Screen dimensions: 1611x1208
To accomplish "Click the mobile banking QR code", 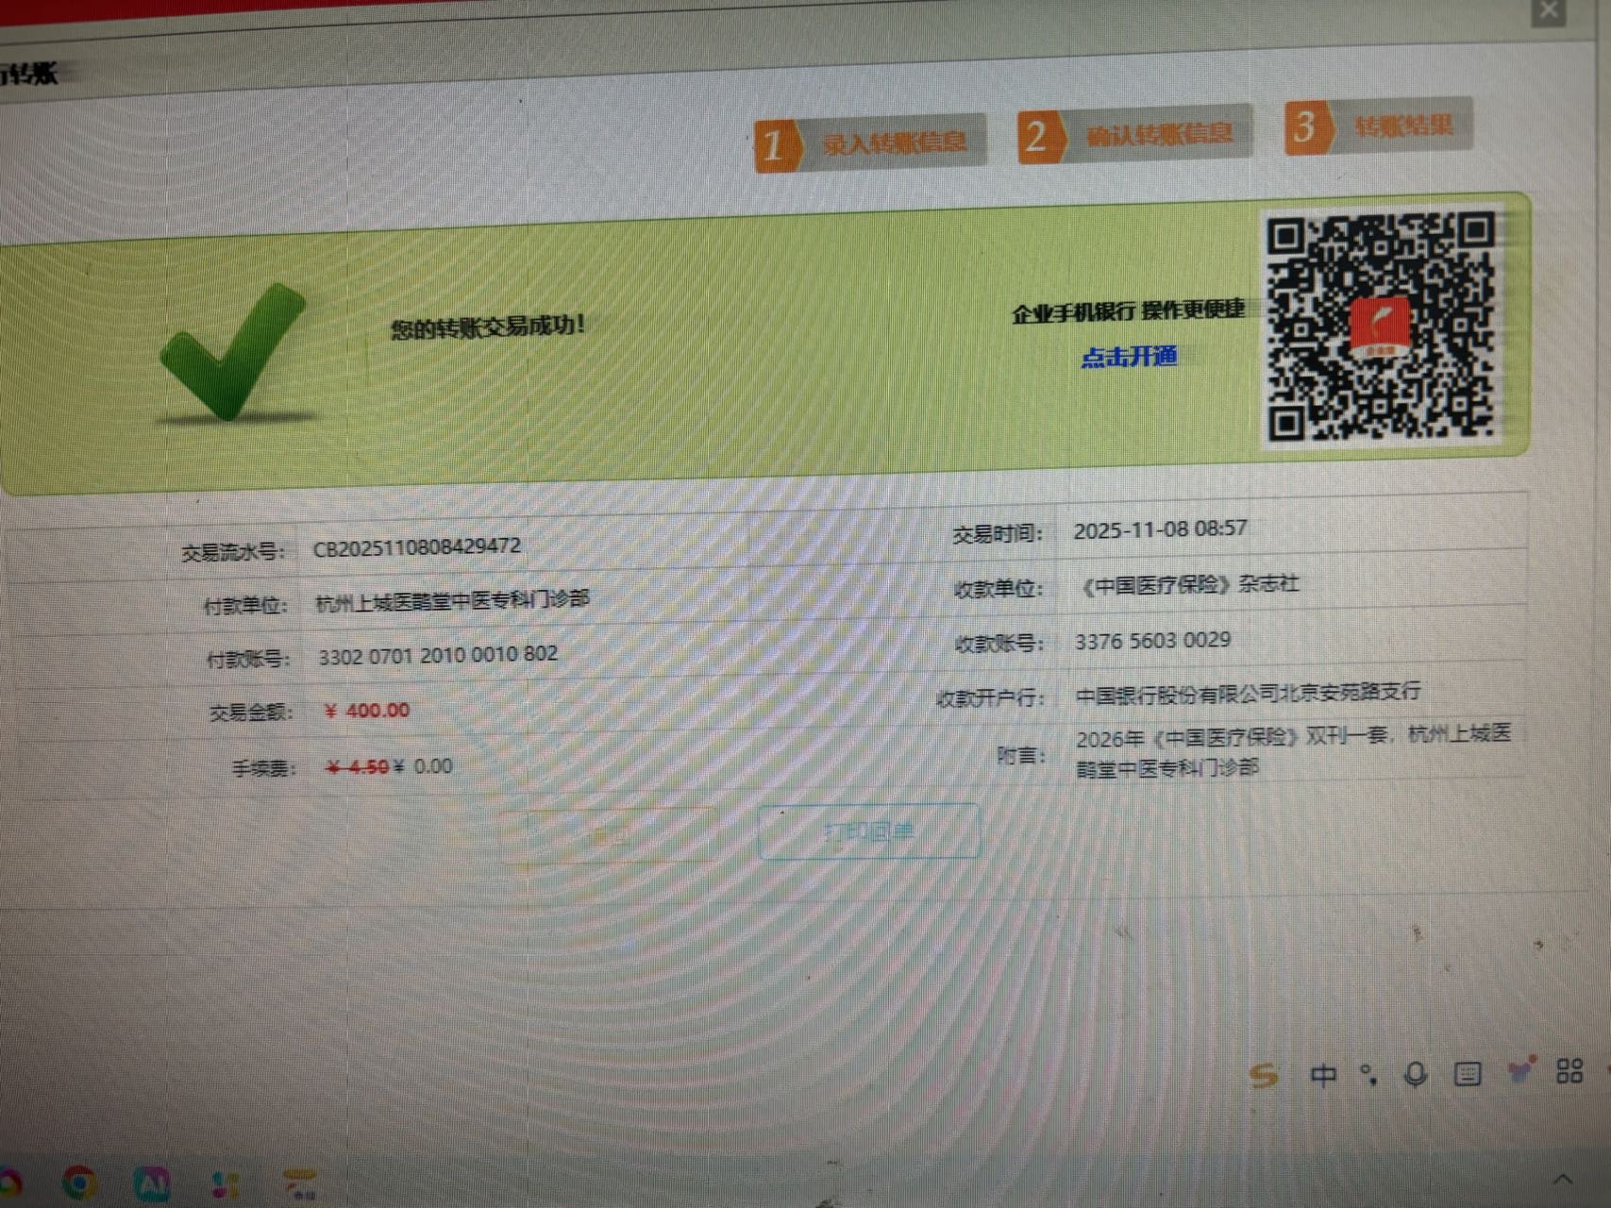I will pos(1380,327).
